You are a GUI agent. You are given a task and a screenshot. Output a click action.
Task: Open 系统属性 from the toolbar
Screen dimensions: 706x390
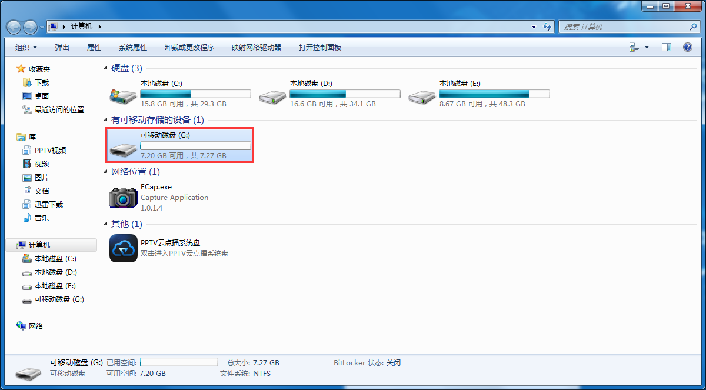[133, 48]
